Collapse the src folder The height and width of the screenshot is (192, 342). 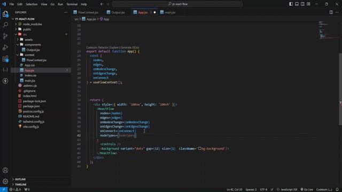pyautogui.click(x=16, y=34)
